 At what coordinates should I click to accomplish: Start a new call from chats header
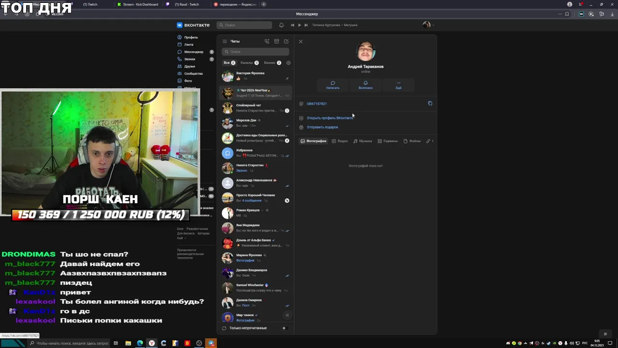pos(267,42)
